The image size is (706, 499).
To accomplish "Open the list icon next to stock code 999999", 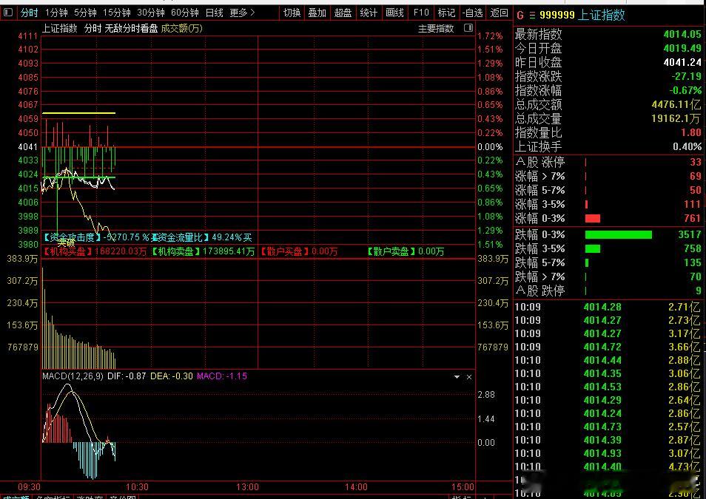I will pyautogui.click(x=532, y=16).
